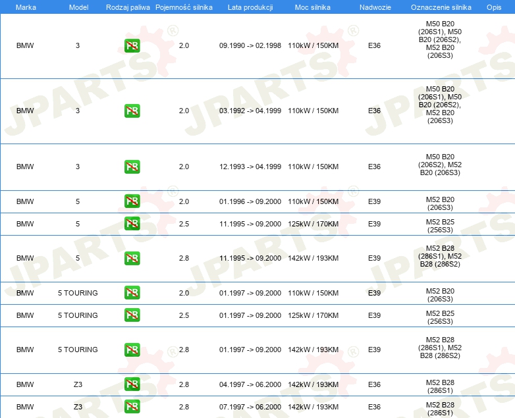The width and height of the screenshot is (515, 418).
Task: Click the Nadwozie column header
Action: point(375,7)
